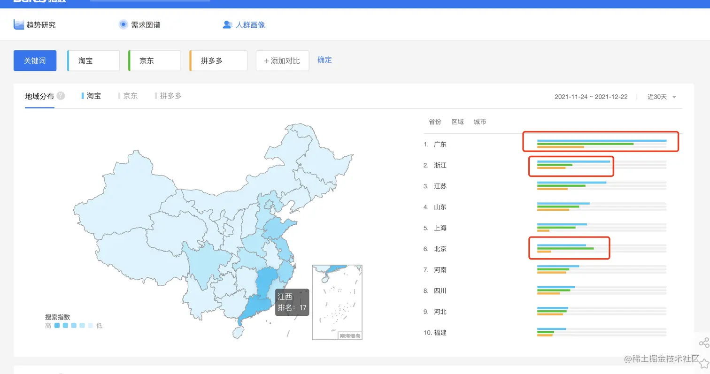Image resolution: width=710 pixels, height=374 pixels.
Task: Click the blue 淘宝 bar for 广东
Action: click(602, 141)
